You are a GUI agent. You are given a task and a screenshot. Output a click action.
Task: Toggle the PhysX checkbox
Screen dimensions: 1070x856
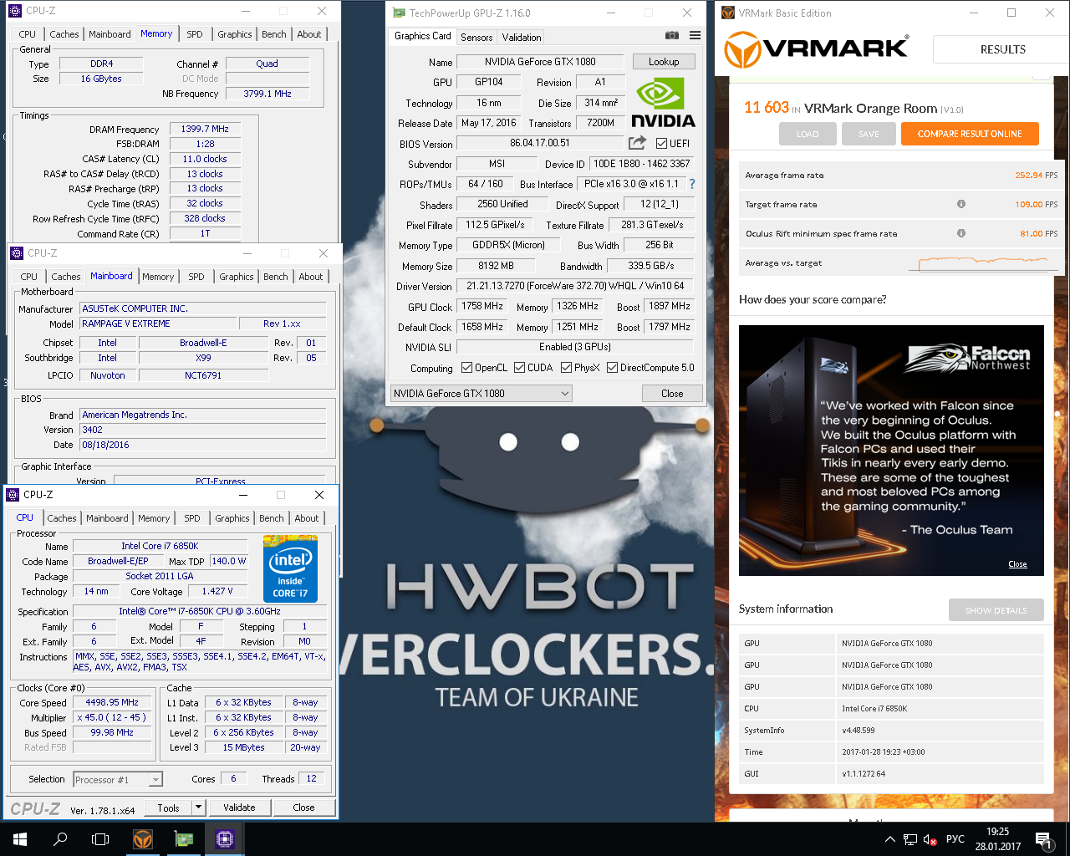coord(566,368)
